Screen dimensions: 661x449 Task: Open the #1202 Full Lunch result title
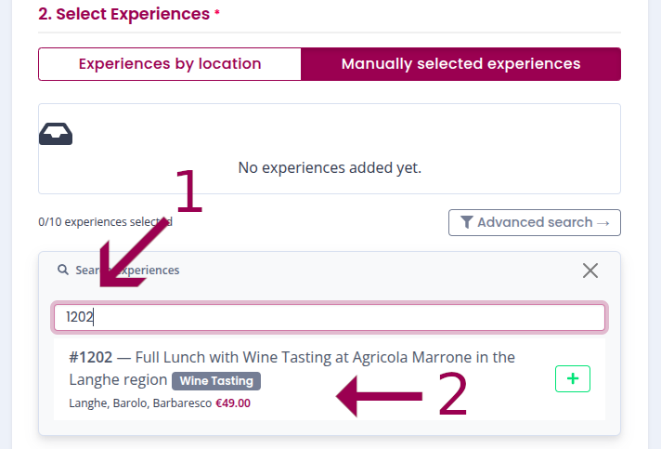tap(292, 357)
